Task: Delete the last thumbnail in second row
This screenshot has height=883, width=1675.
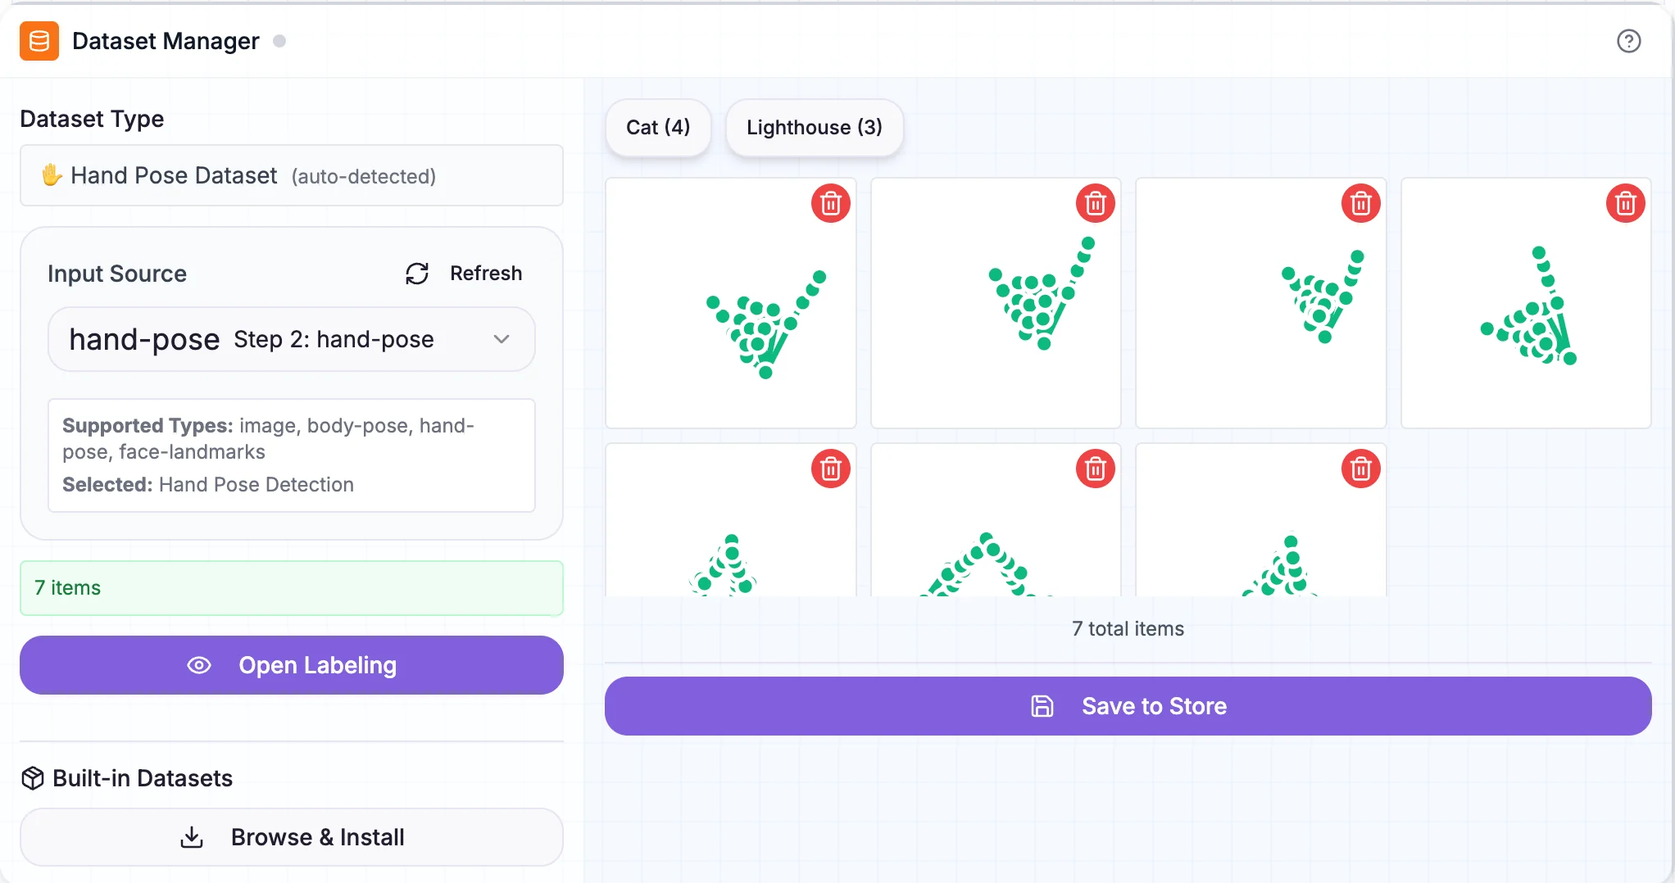Action: click(x=1360, y=469)
